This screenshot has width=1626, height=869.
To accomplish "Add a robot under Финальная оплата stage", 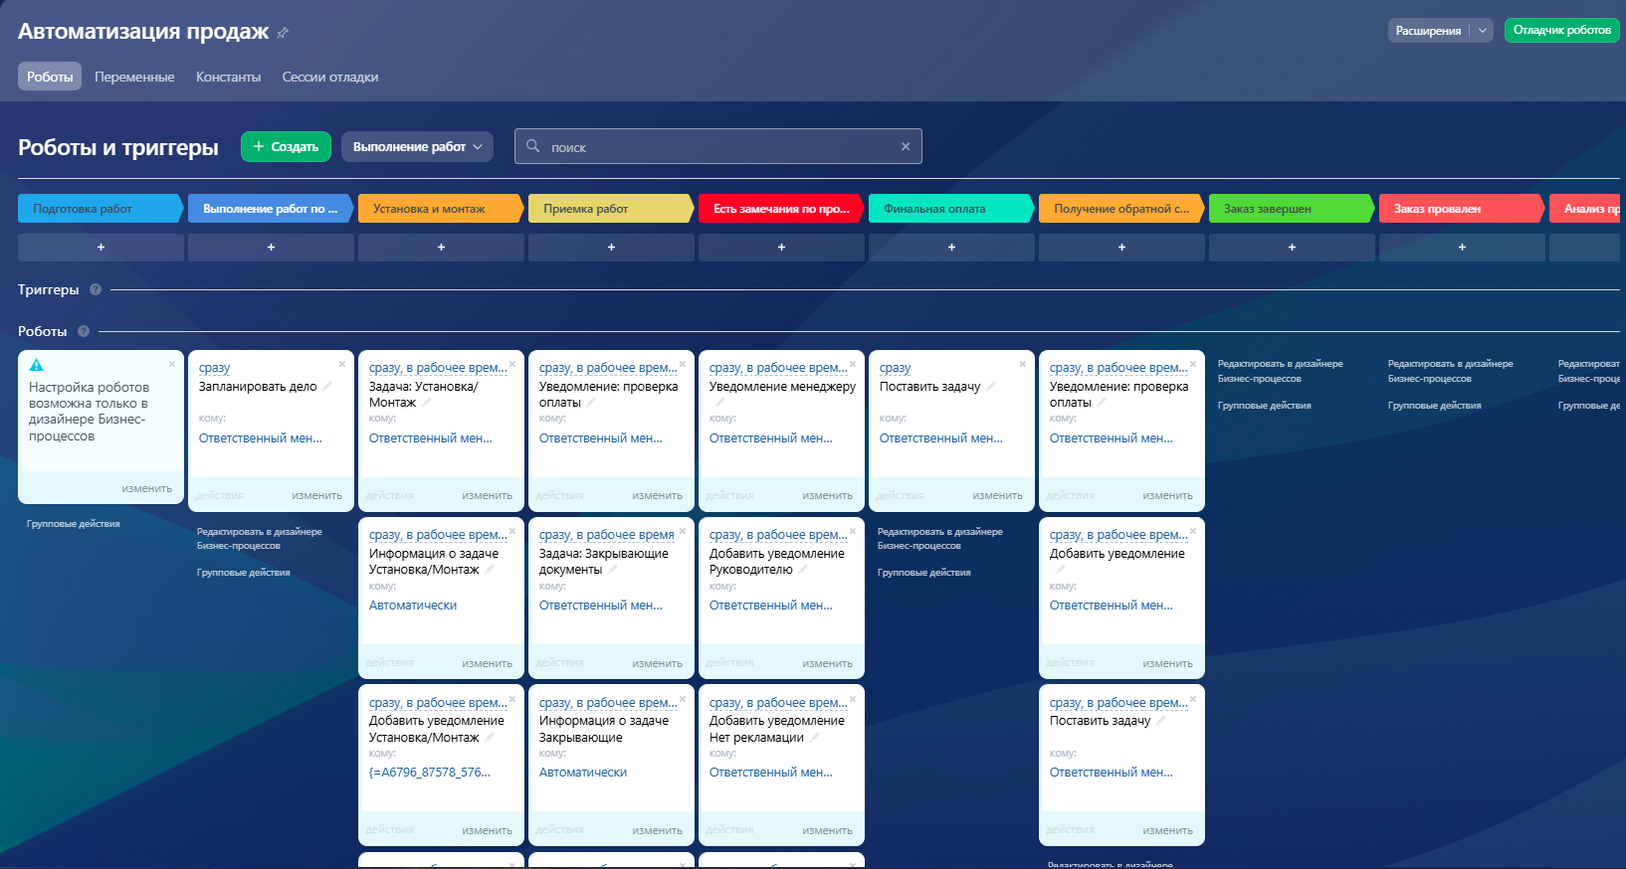I will [951, 247].
